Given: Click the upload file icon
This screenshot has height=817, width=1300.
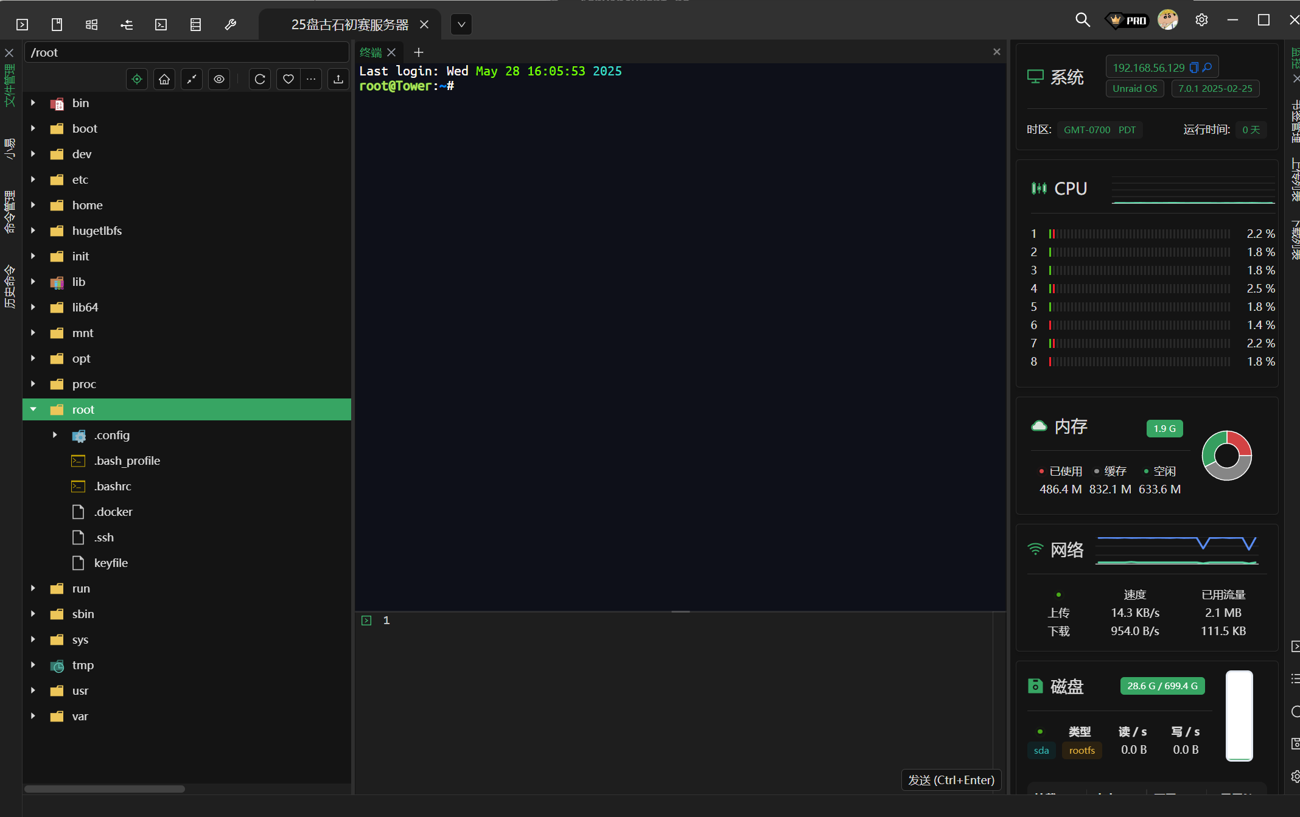Looking at the screenshot, I should [x=338, y=79].
